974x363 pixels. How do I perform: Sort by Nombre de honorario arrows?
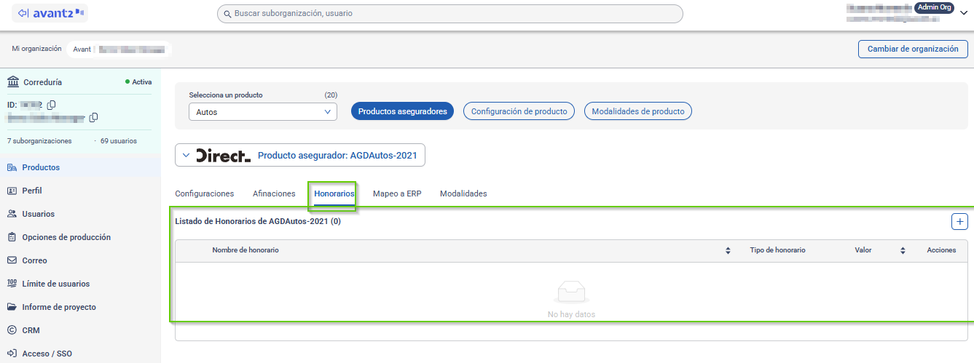coord(728,250)
